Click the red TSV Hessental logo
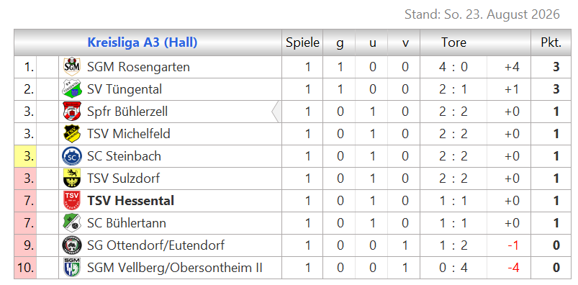This screenshot has height=285, width=578. point(71,201)
